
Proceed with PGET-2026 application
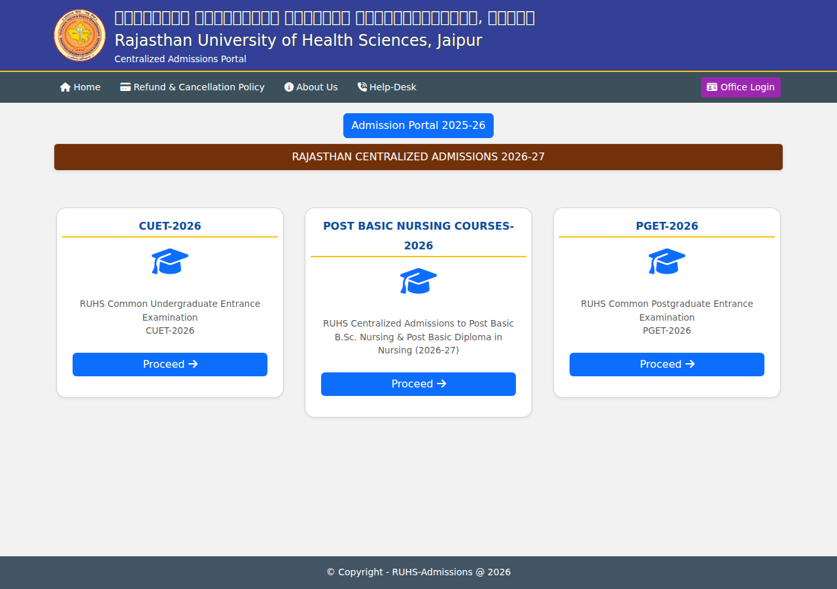click(x=667, y=365)
